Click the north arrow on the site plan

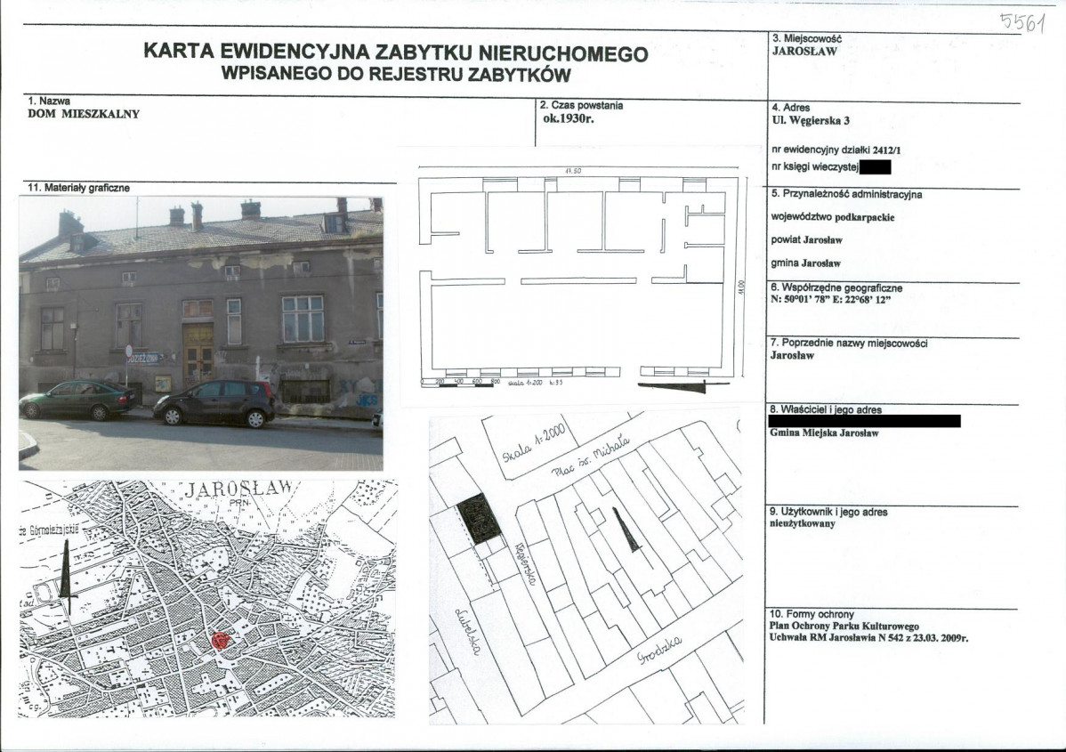[626, 530]
